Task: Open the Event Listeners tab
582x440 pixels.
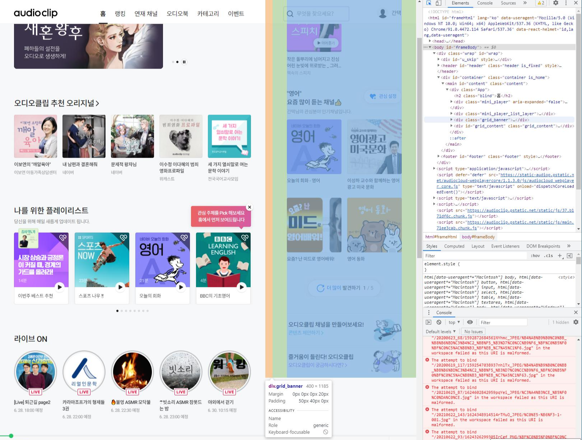Action: point(505,246)
